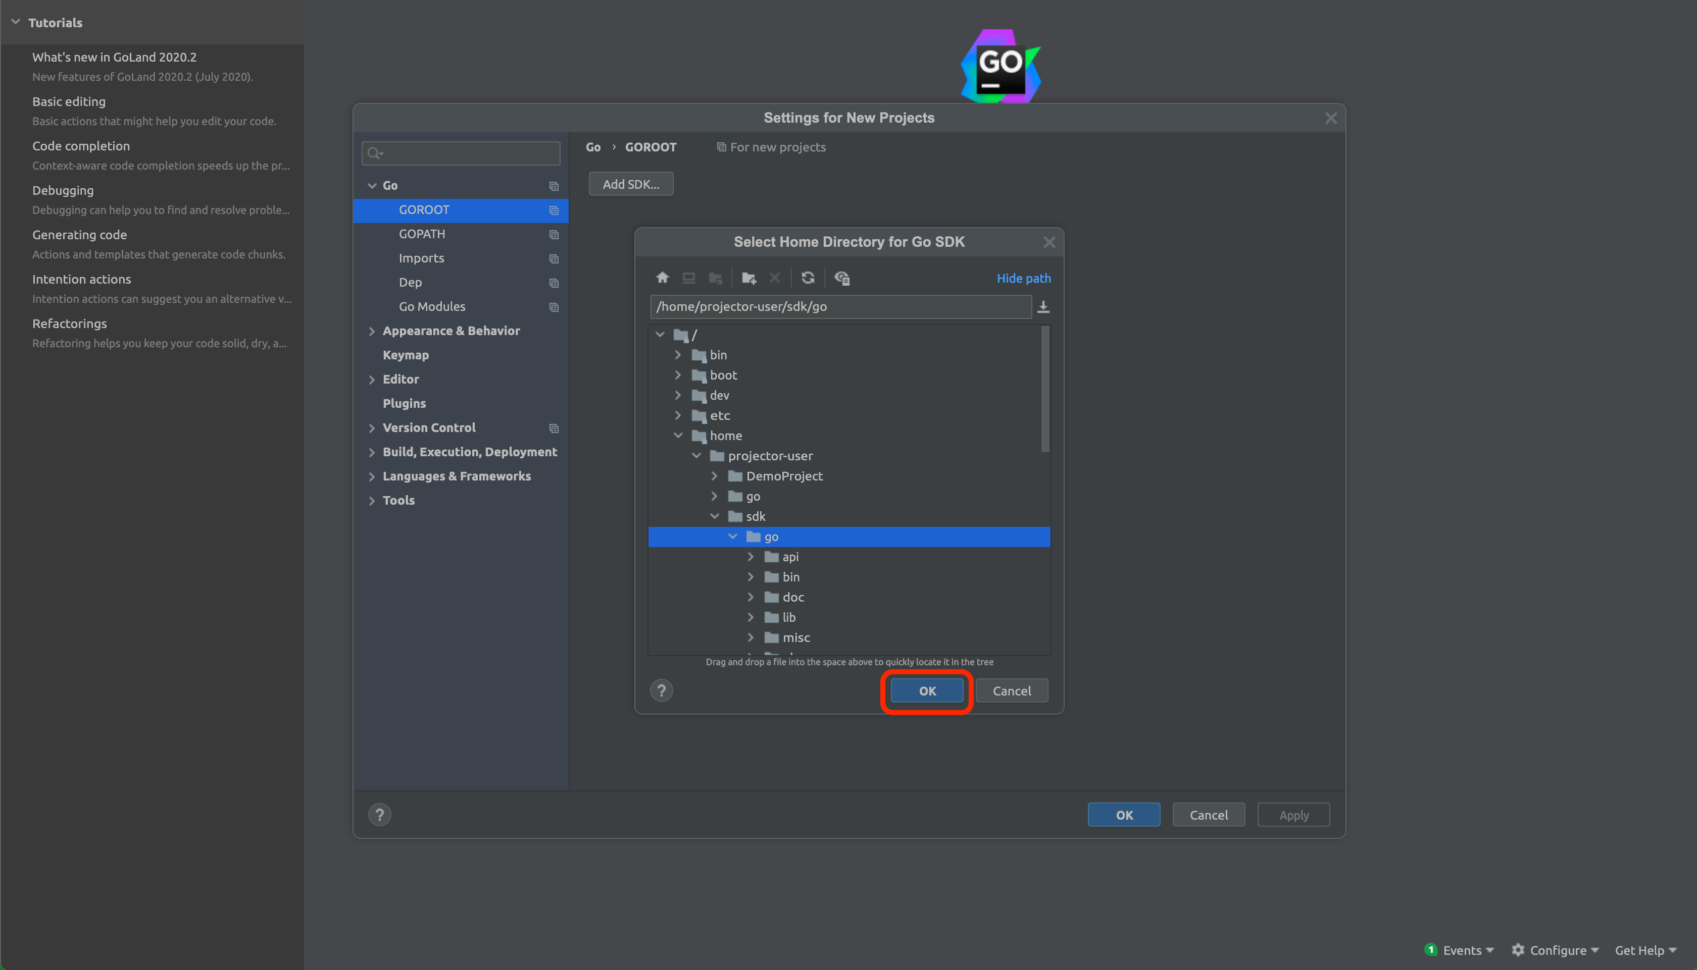Expand Languages & Frameworks settings
This screenshot has height=970, width=1697.
tap(372, 477)
